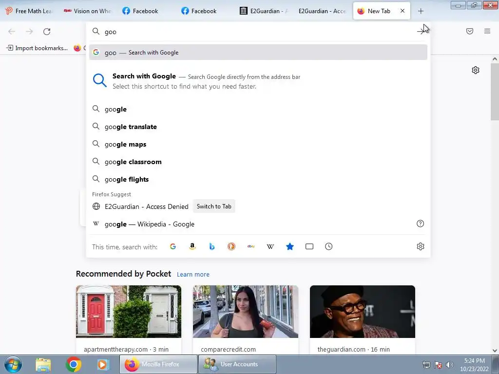Viewport: 499px width, 374px height.
Task: Click the network status tray icon
Action: coord(426,365)
